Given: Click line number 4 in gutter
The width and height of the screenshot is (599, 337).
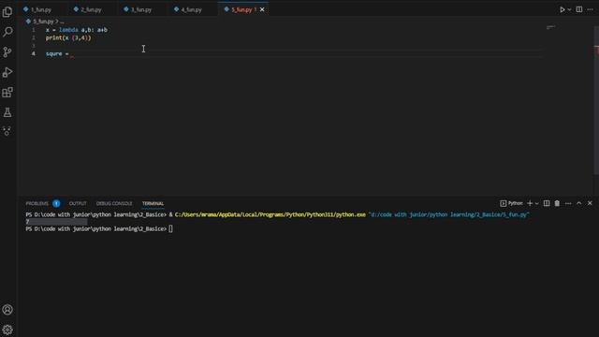Looking at the screenshot, I should click(34, 54).
